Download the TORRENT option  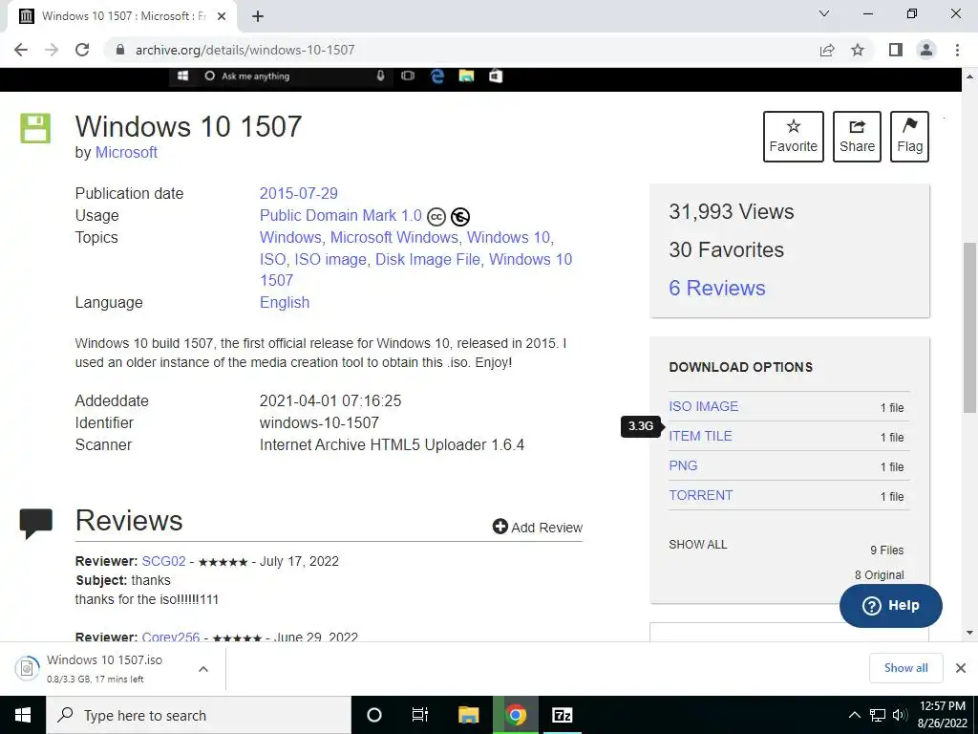click(700, 496)
